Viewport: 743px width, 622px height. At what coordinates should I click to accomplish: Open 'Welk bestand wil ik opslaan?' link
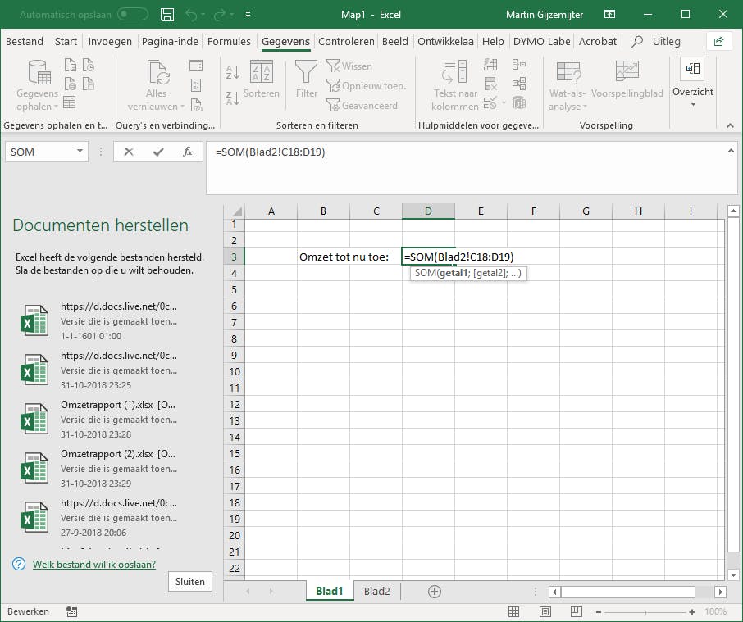coord(94,564)
